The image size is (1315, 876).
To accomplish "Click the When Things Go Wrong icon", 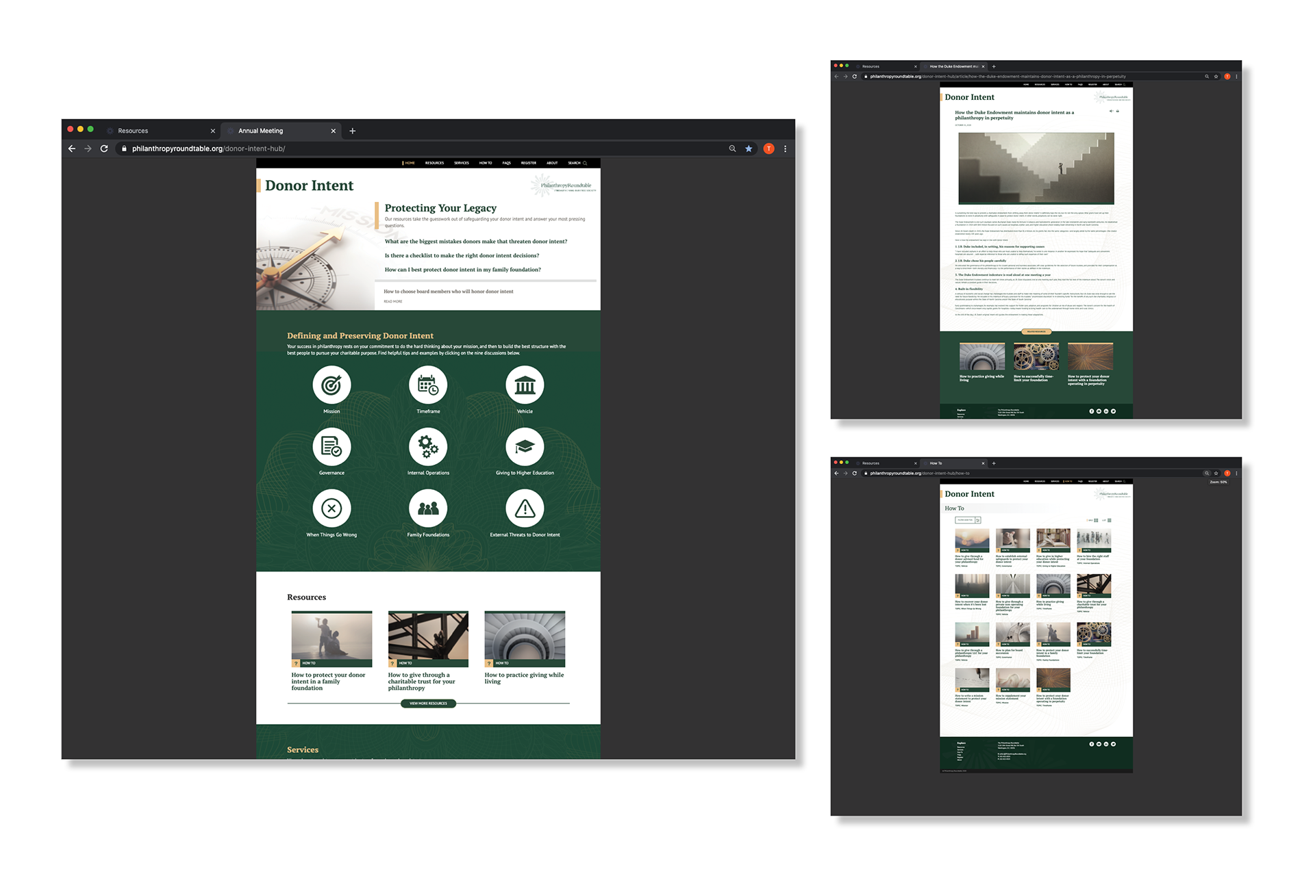I will tap(331, 508).
